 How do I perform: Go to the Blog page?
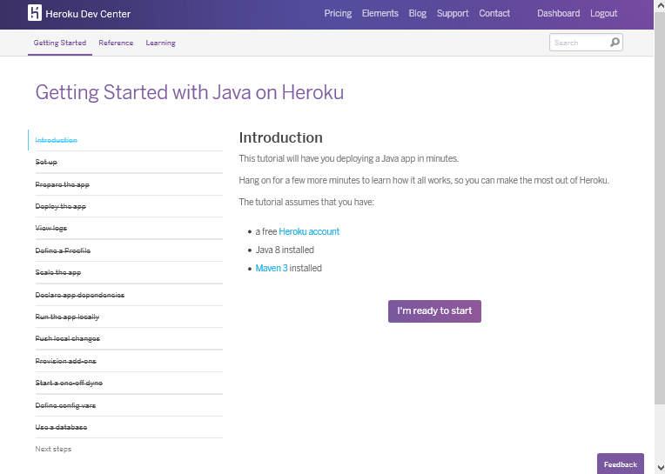(418, 13)
